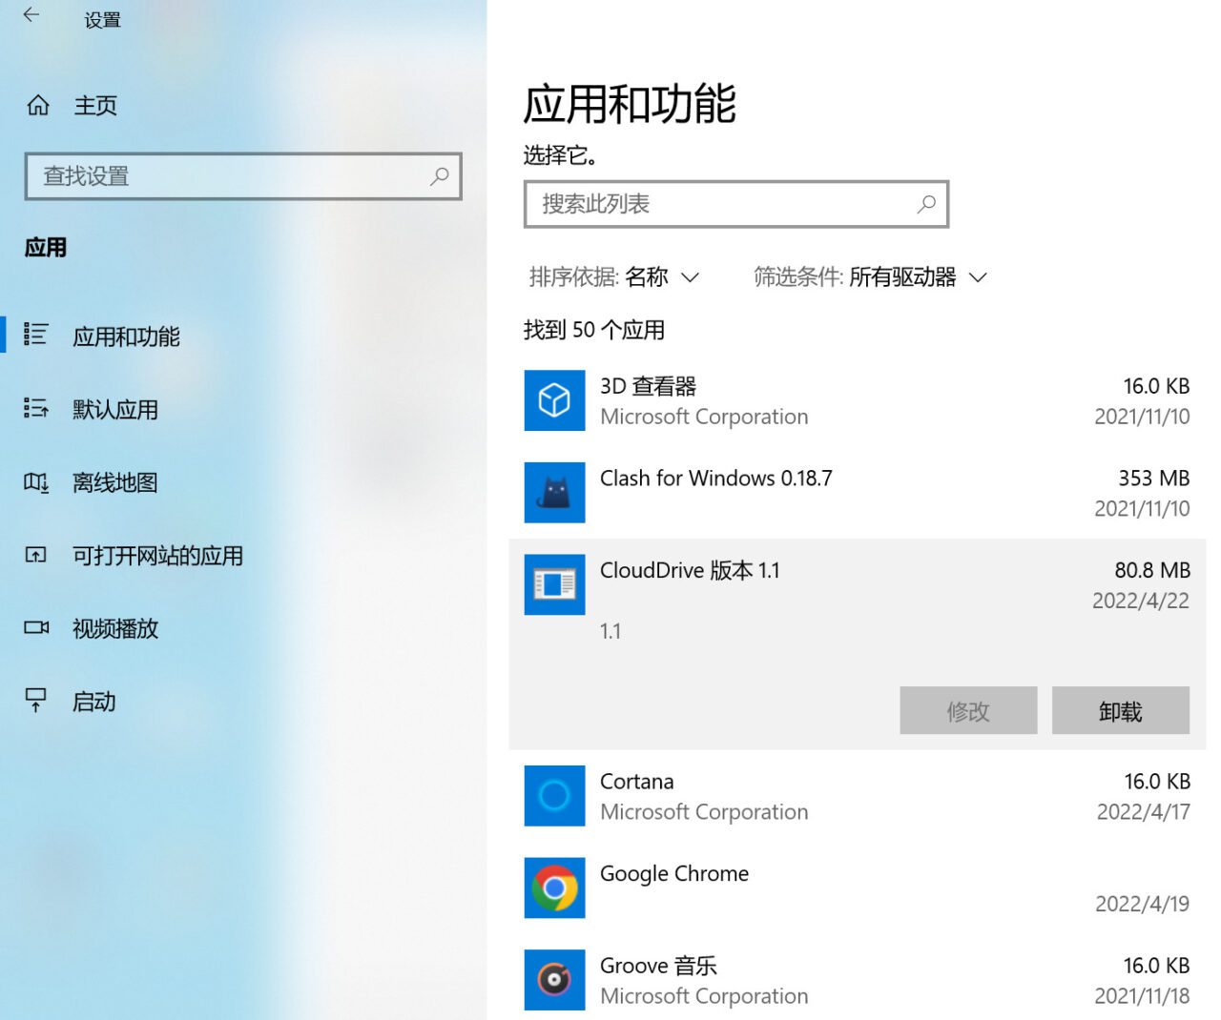The height and width of the screenshot is (1020, 1221).
Task: Open 默认应用 settings page
Action: click(115, 410)
